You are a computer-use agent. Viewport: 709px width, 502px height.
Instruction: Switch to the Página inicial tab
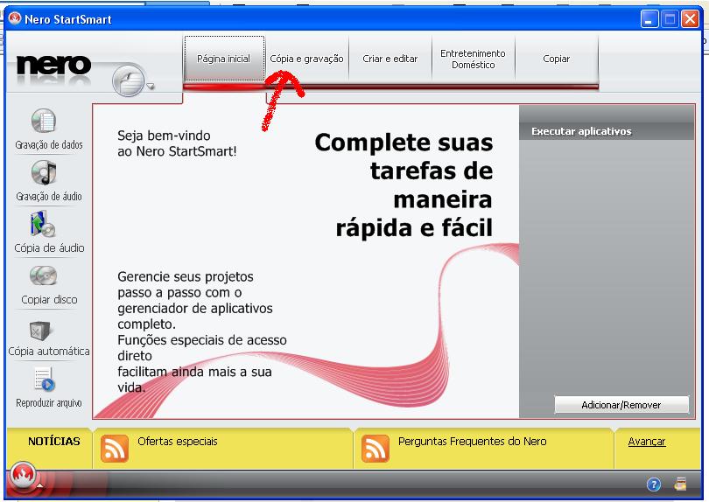224,59
